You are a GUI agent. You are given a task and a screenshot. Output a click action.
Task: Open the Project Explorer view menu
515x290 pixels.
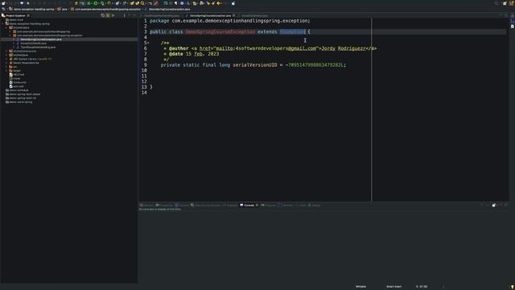pyautogui.click(x=124, y=15)
